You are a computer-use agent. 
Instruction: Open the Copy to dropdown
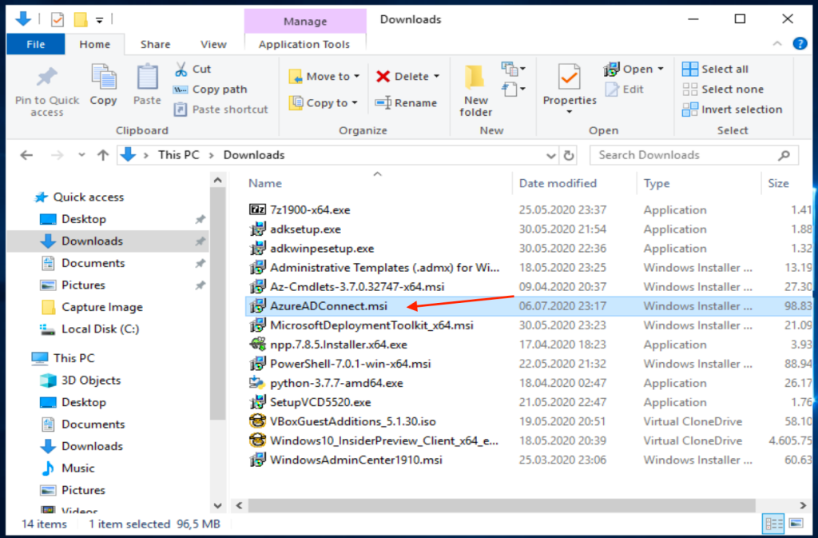click(323, 103)
